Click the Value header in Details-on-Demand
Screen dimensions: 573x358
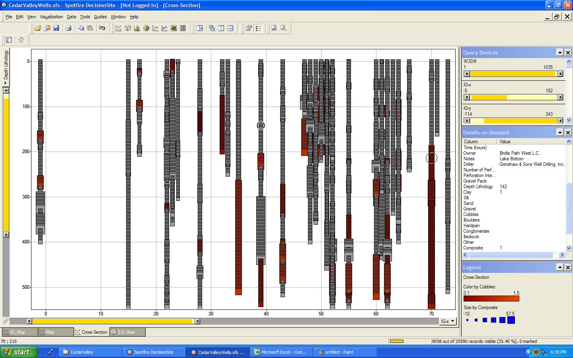(531, 142)
